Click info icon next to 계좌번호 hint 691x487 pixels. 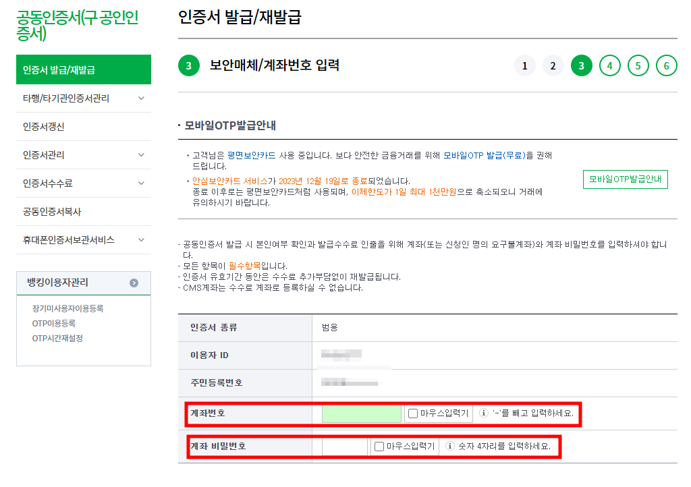483,413
